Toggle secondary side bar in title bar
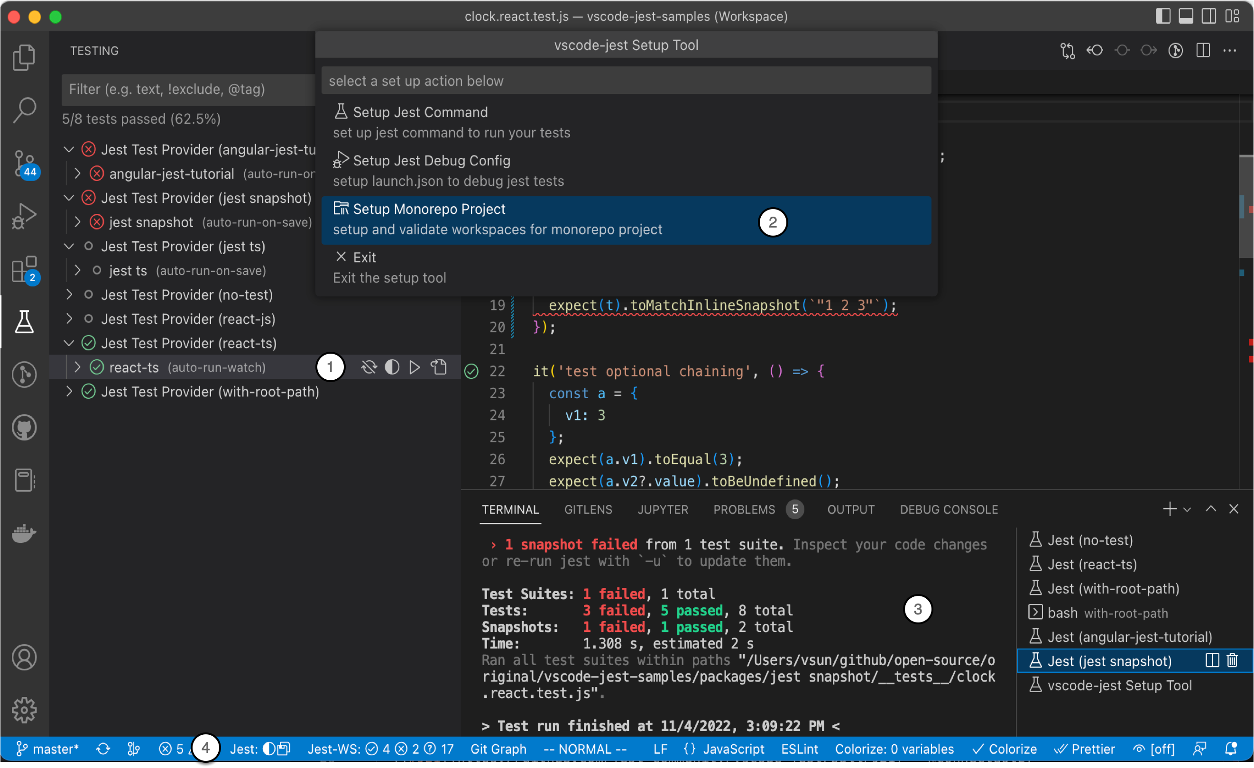The image size is (1254, 768). [x=1208, y=16]
